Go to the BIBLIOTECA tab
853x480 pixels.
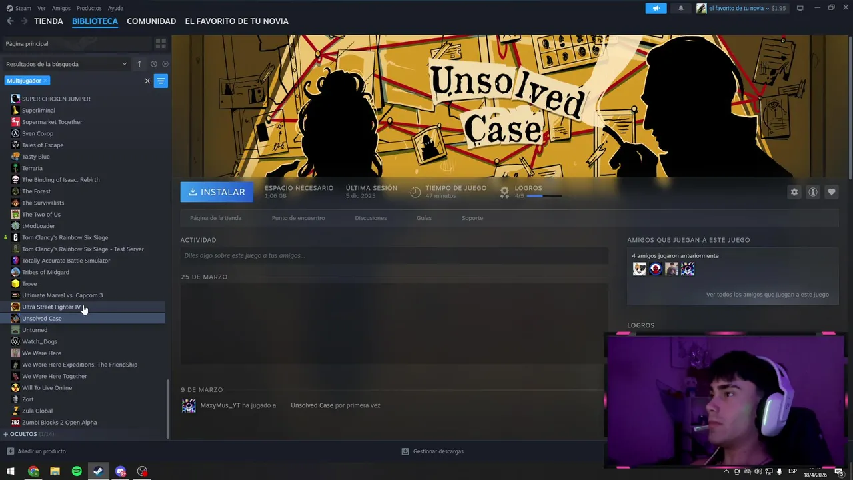pos(95,21)
